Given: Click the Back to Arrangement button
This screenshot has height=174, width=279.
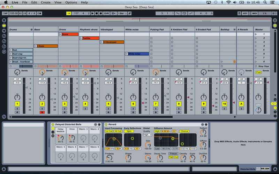Looking at the screenshot, I should click(114, 13).
